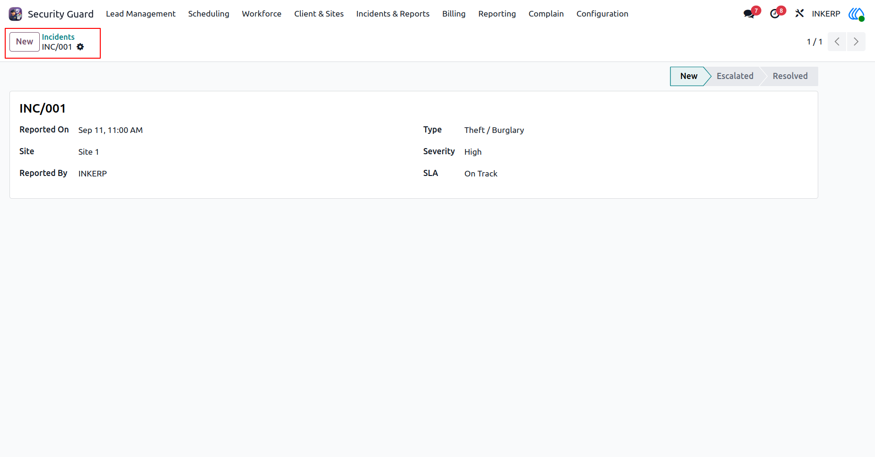
Task: Open the debug tools wrench icon
Action: click(799, 14)
